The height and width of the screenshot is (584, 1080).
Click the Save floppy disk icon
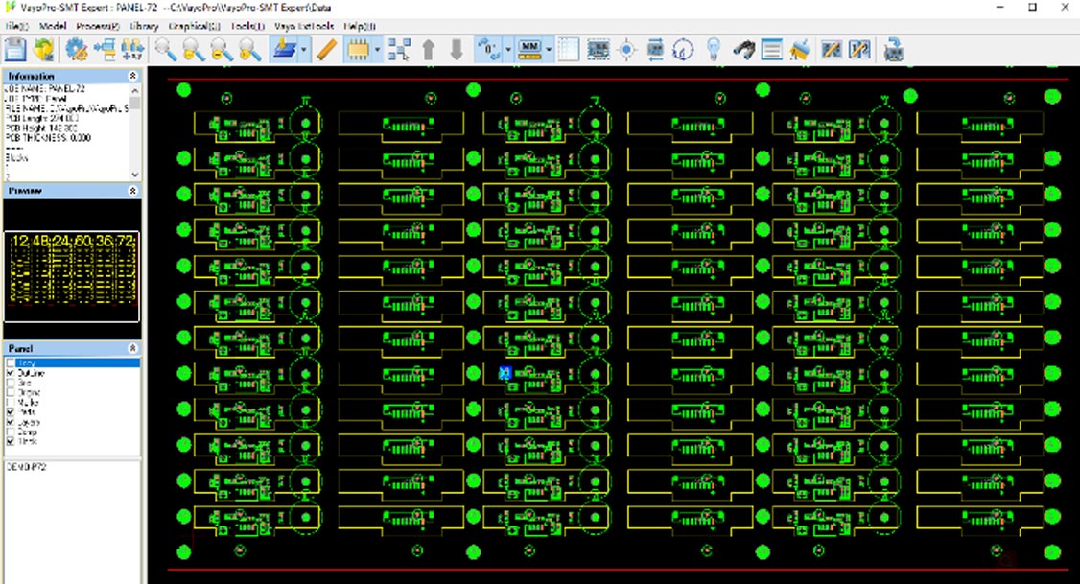15,49
